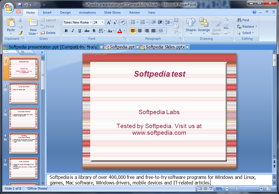Align text right
Image resolution: width=279 pixels, height=194 pixels.
click(x=146, y=31)
